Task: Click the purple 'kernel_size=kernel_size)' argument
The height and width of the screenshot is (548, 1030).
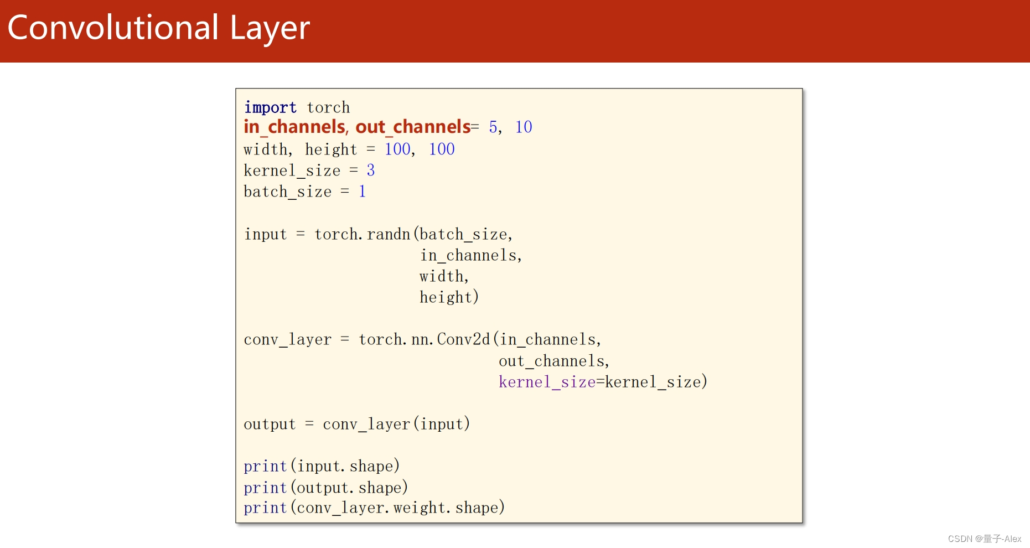Action: 603,382
